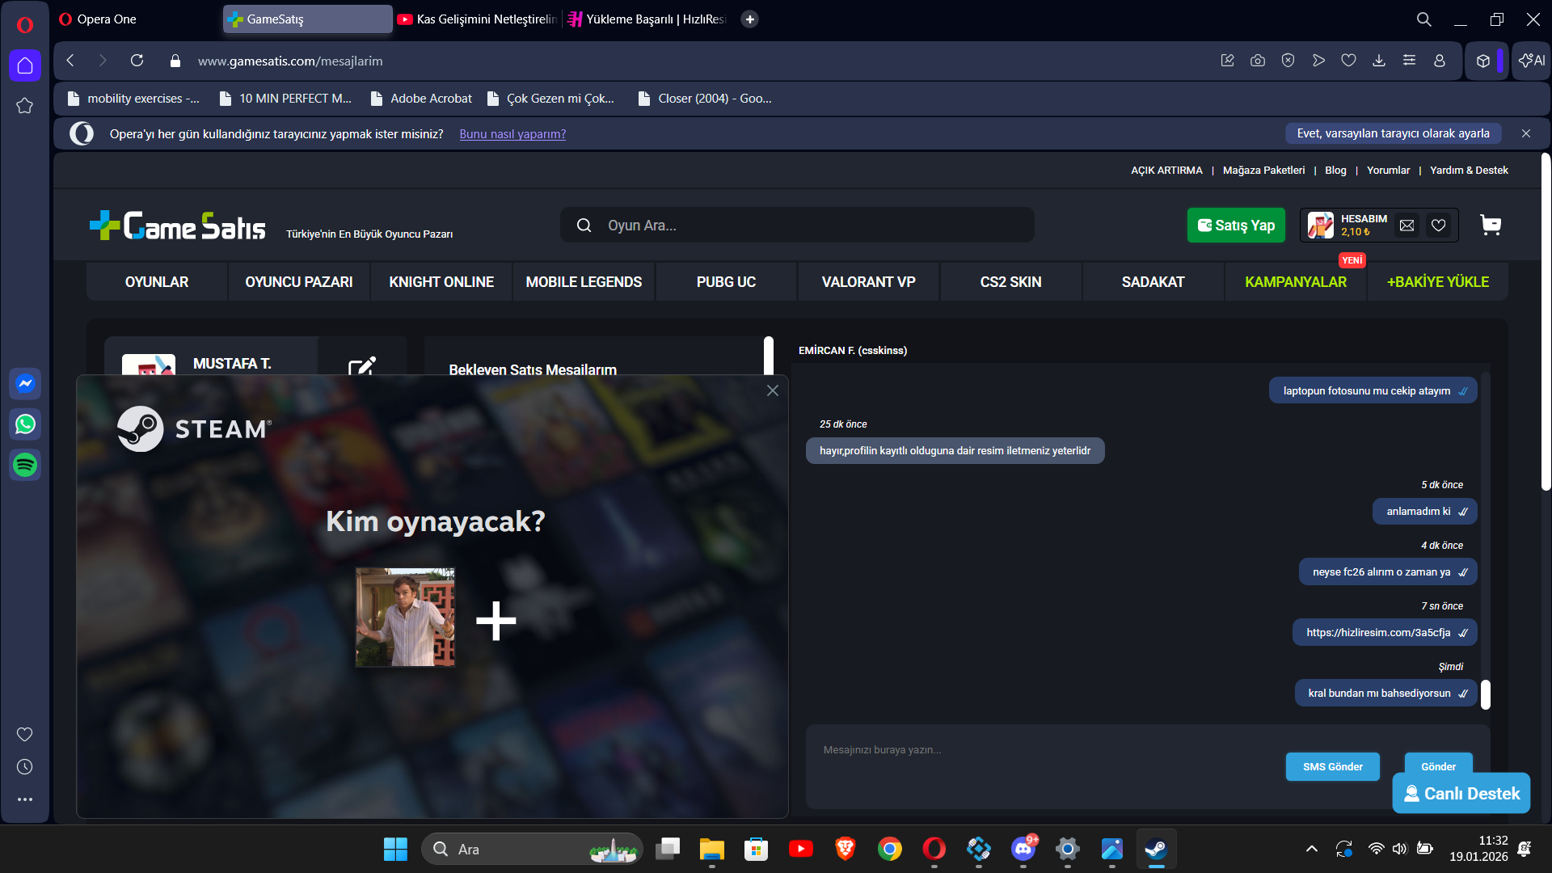
Task: Open Discord from the taskbar
Action: click(1023, 849)
